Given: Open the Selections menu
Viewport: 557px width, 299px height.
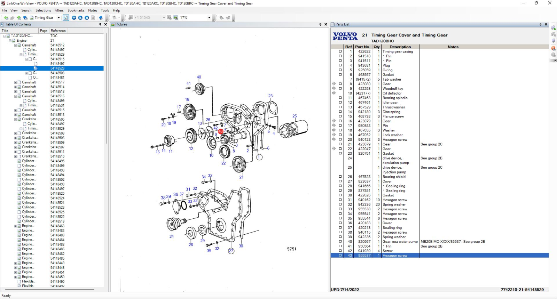Looking at the screenshot, I should [43, 10].
